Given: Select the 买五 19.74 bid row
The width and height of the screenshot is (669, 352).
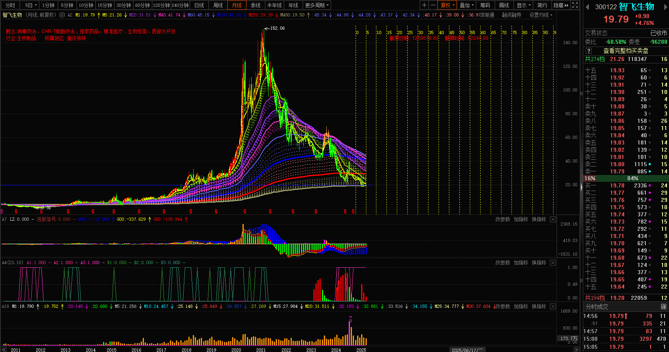Looking at the screenshot, I should (x=625, y=214).
